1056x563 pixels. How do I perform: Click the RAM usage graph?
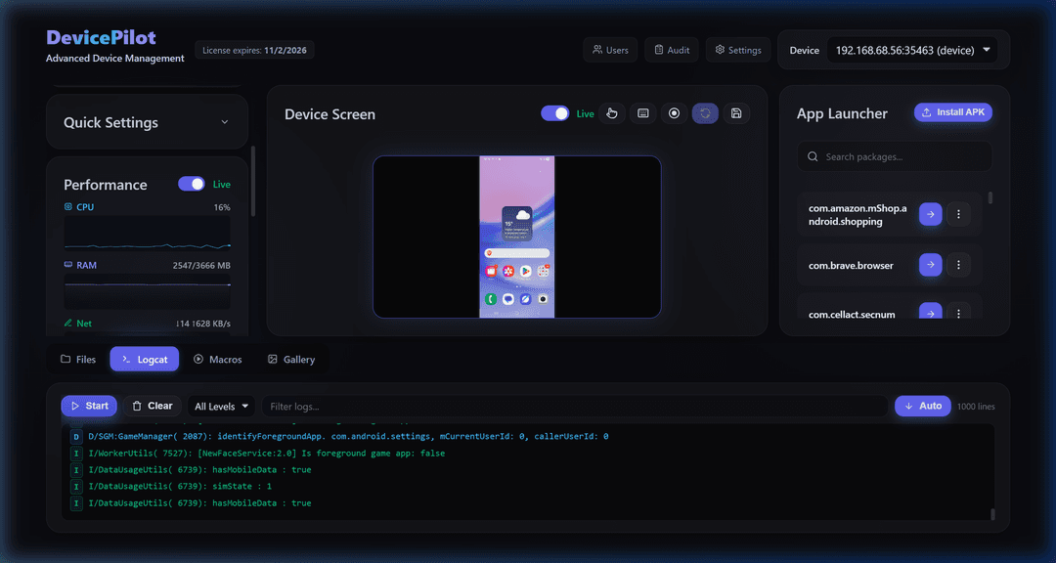[147, 291]
